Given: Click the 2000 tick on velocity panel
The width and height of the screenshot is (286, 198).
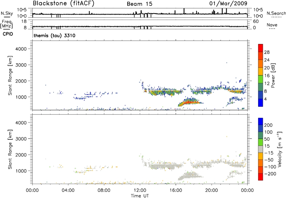Looking at the screenshot, I should 21,155.
